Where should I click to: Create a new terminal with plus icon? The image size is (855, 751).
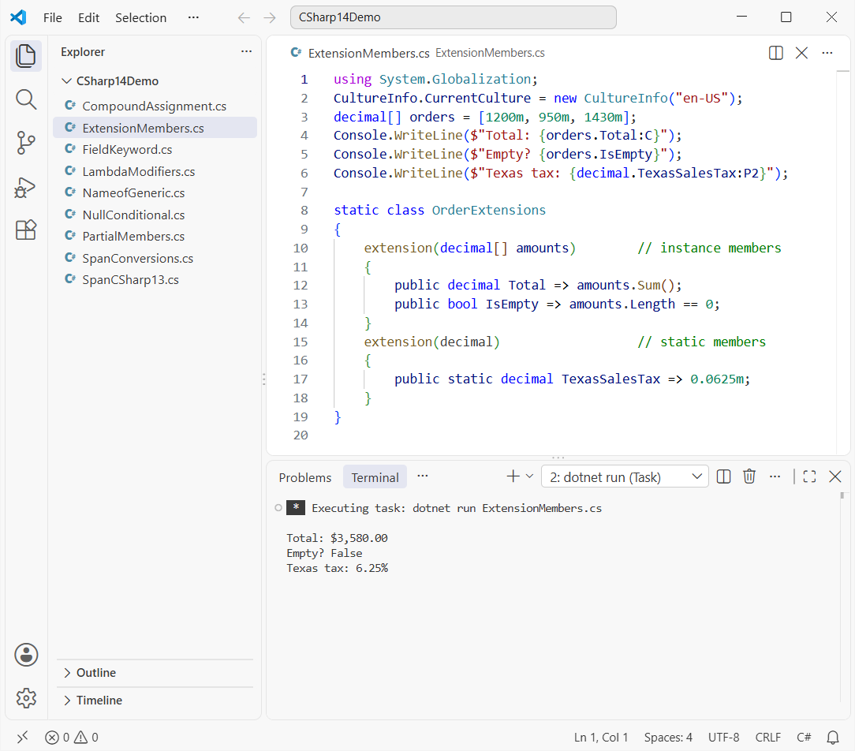tap(513, 476)
